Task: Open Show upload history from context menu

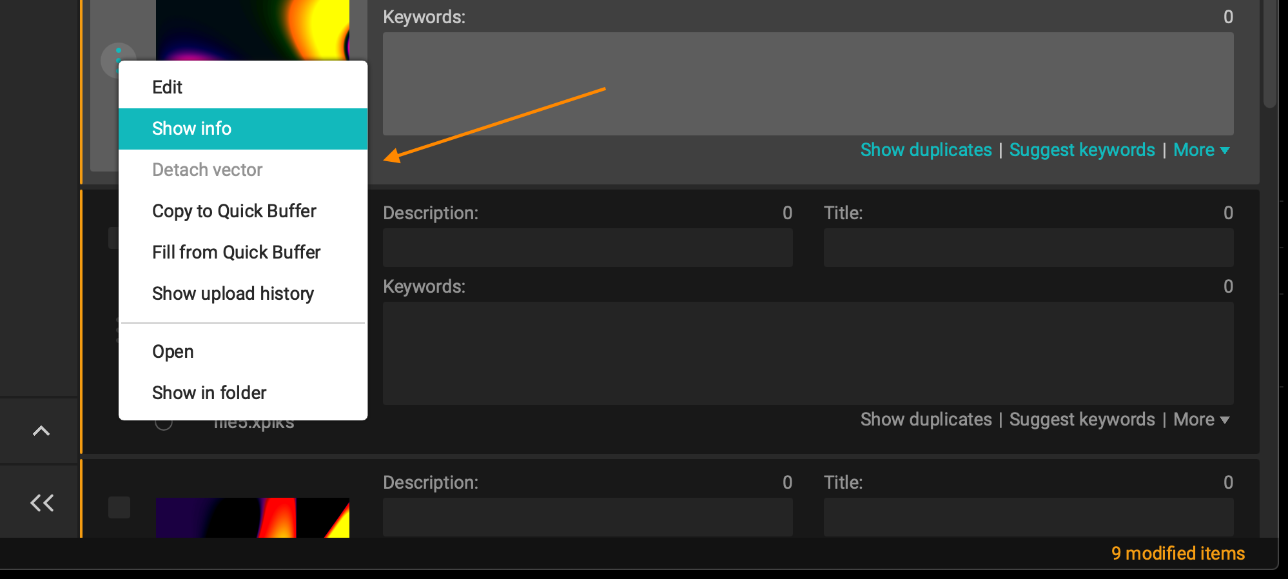Action: click(x=233, y=293)
